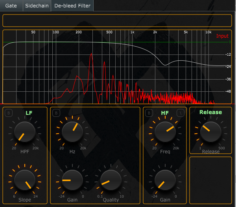Click the Quality knob
Image resolution: width=236 pixels, height=207 pixels.
tap(111, 180)
